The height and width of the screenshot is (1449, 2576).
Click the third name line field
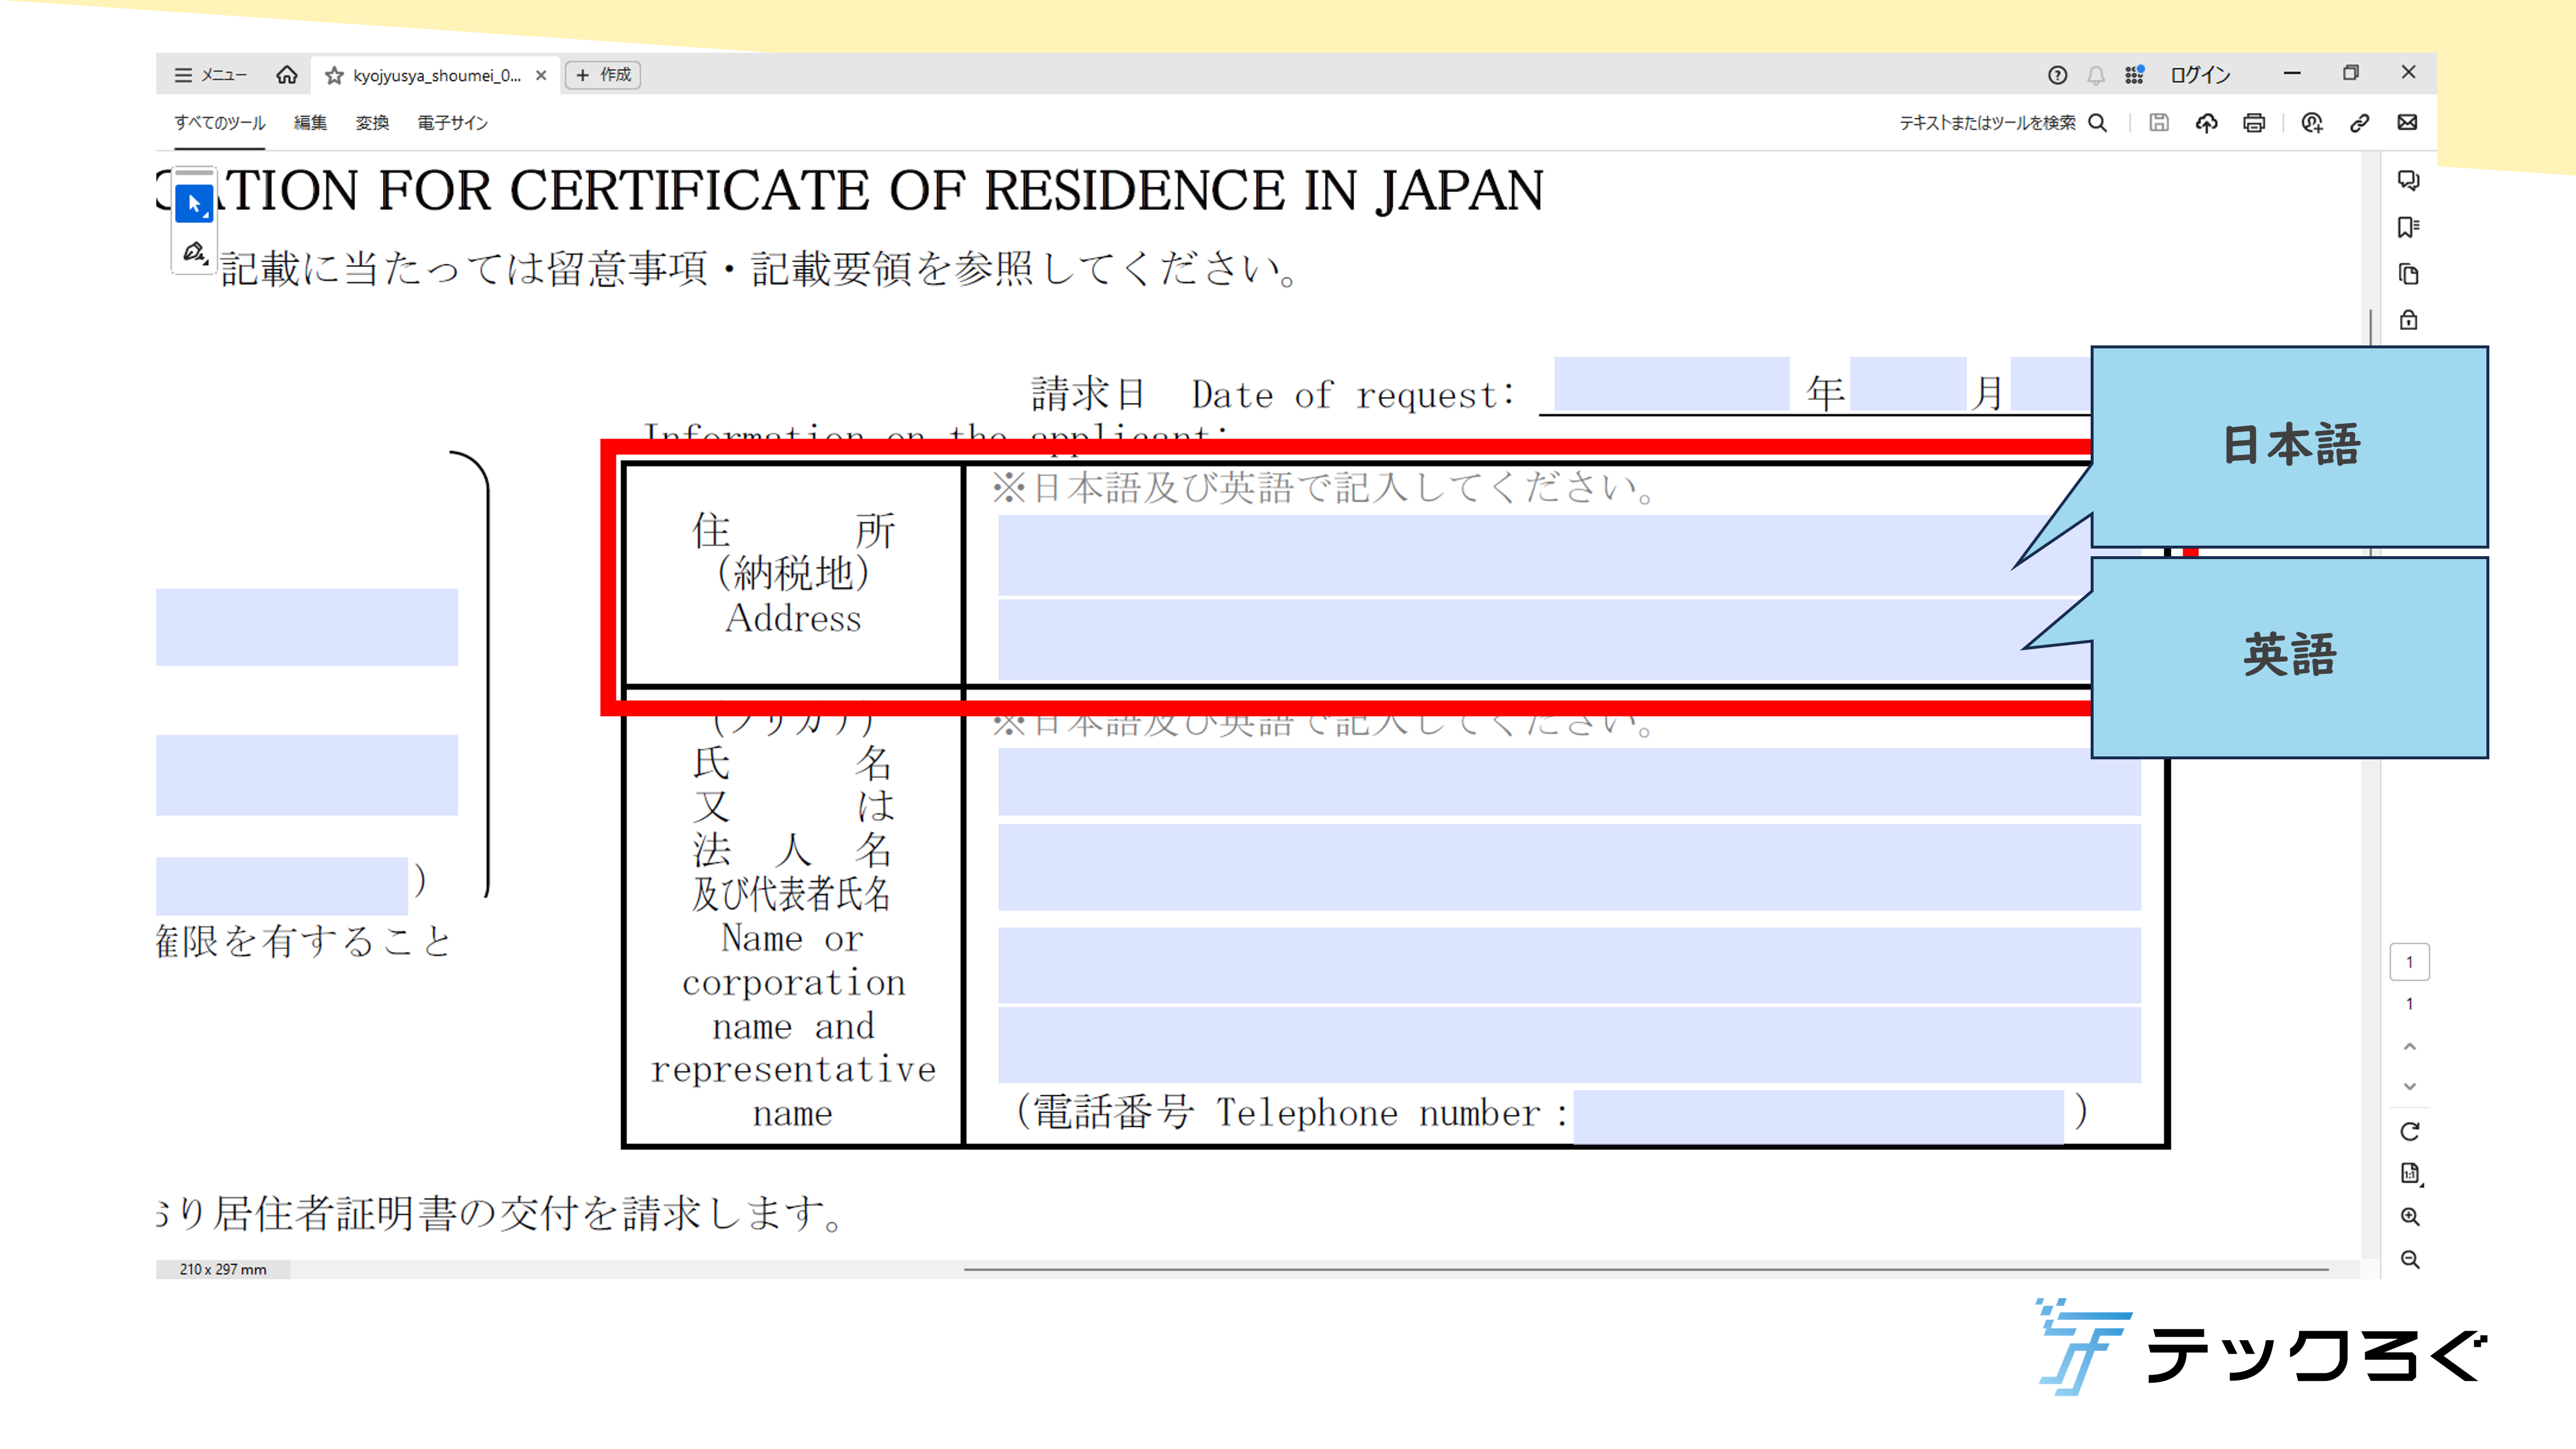pos(1569,965)
